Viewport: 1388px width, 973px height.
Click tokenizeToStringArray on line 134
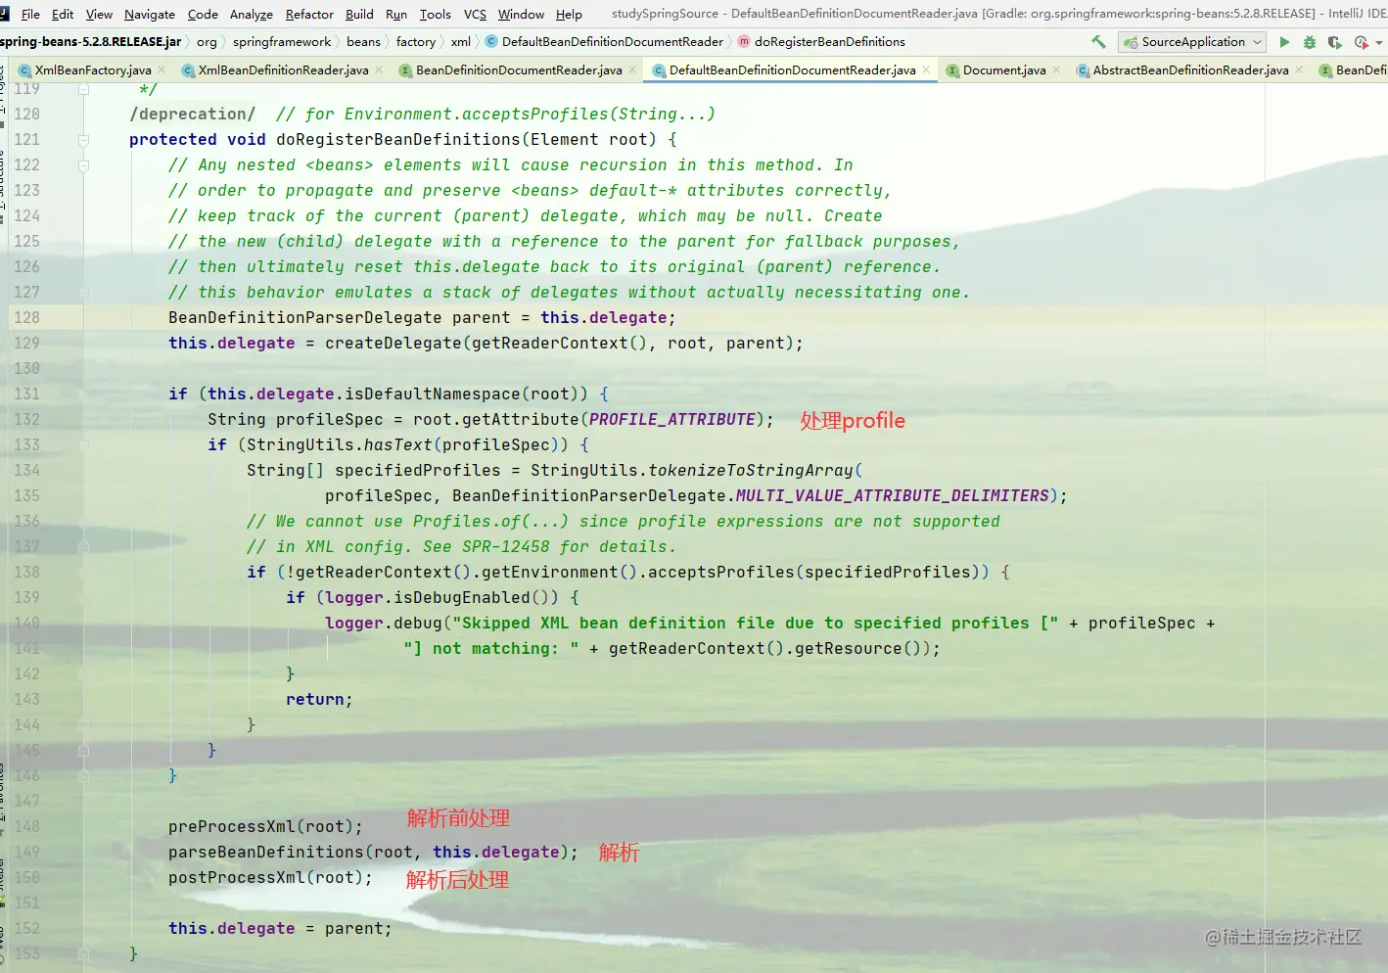pos(751,470)
